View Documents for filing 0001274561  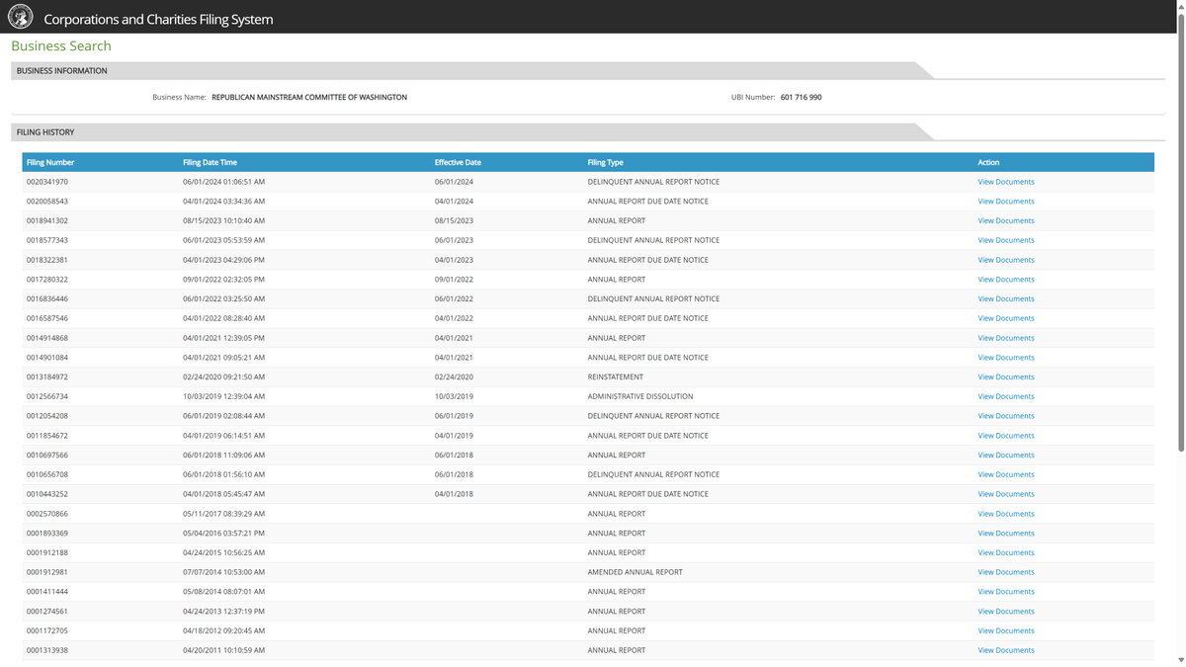point(1006,612)
